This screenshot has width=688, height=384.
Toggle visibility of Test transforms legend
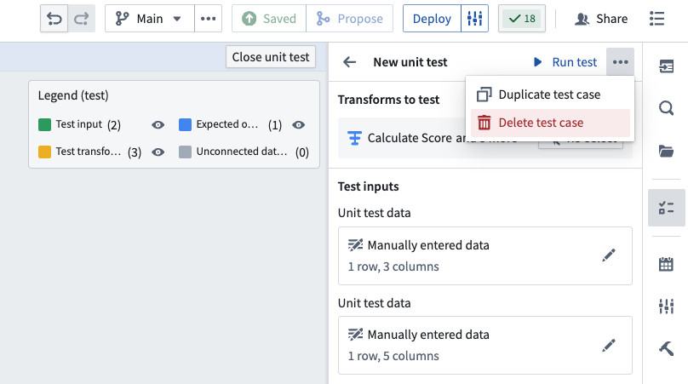[158, 152]
